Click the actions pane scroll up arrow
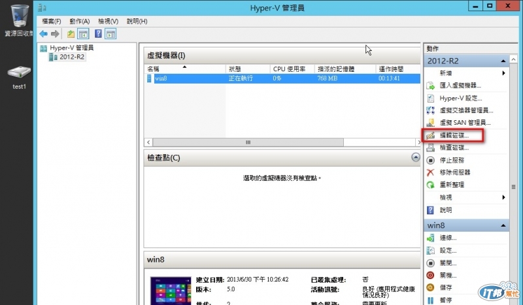The width and height of the screenshot is (523, 305). 513,59
